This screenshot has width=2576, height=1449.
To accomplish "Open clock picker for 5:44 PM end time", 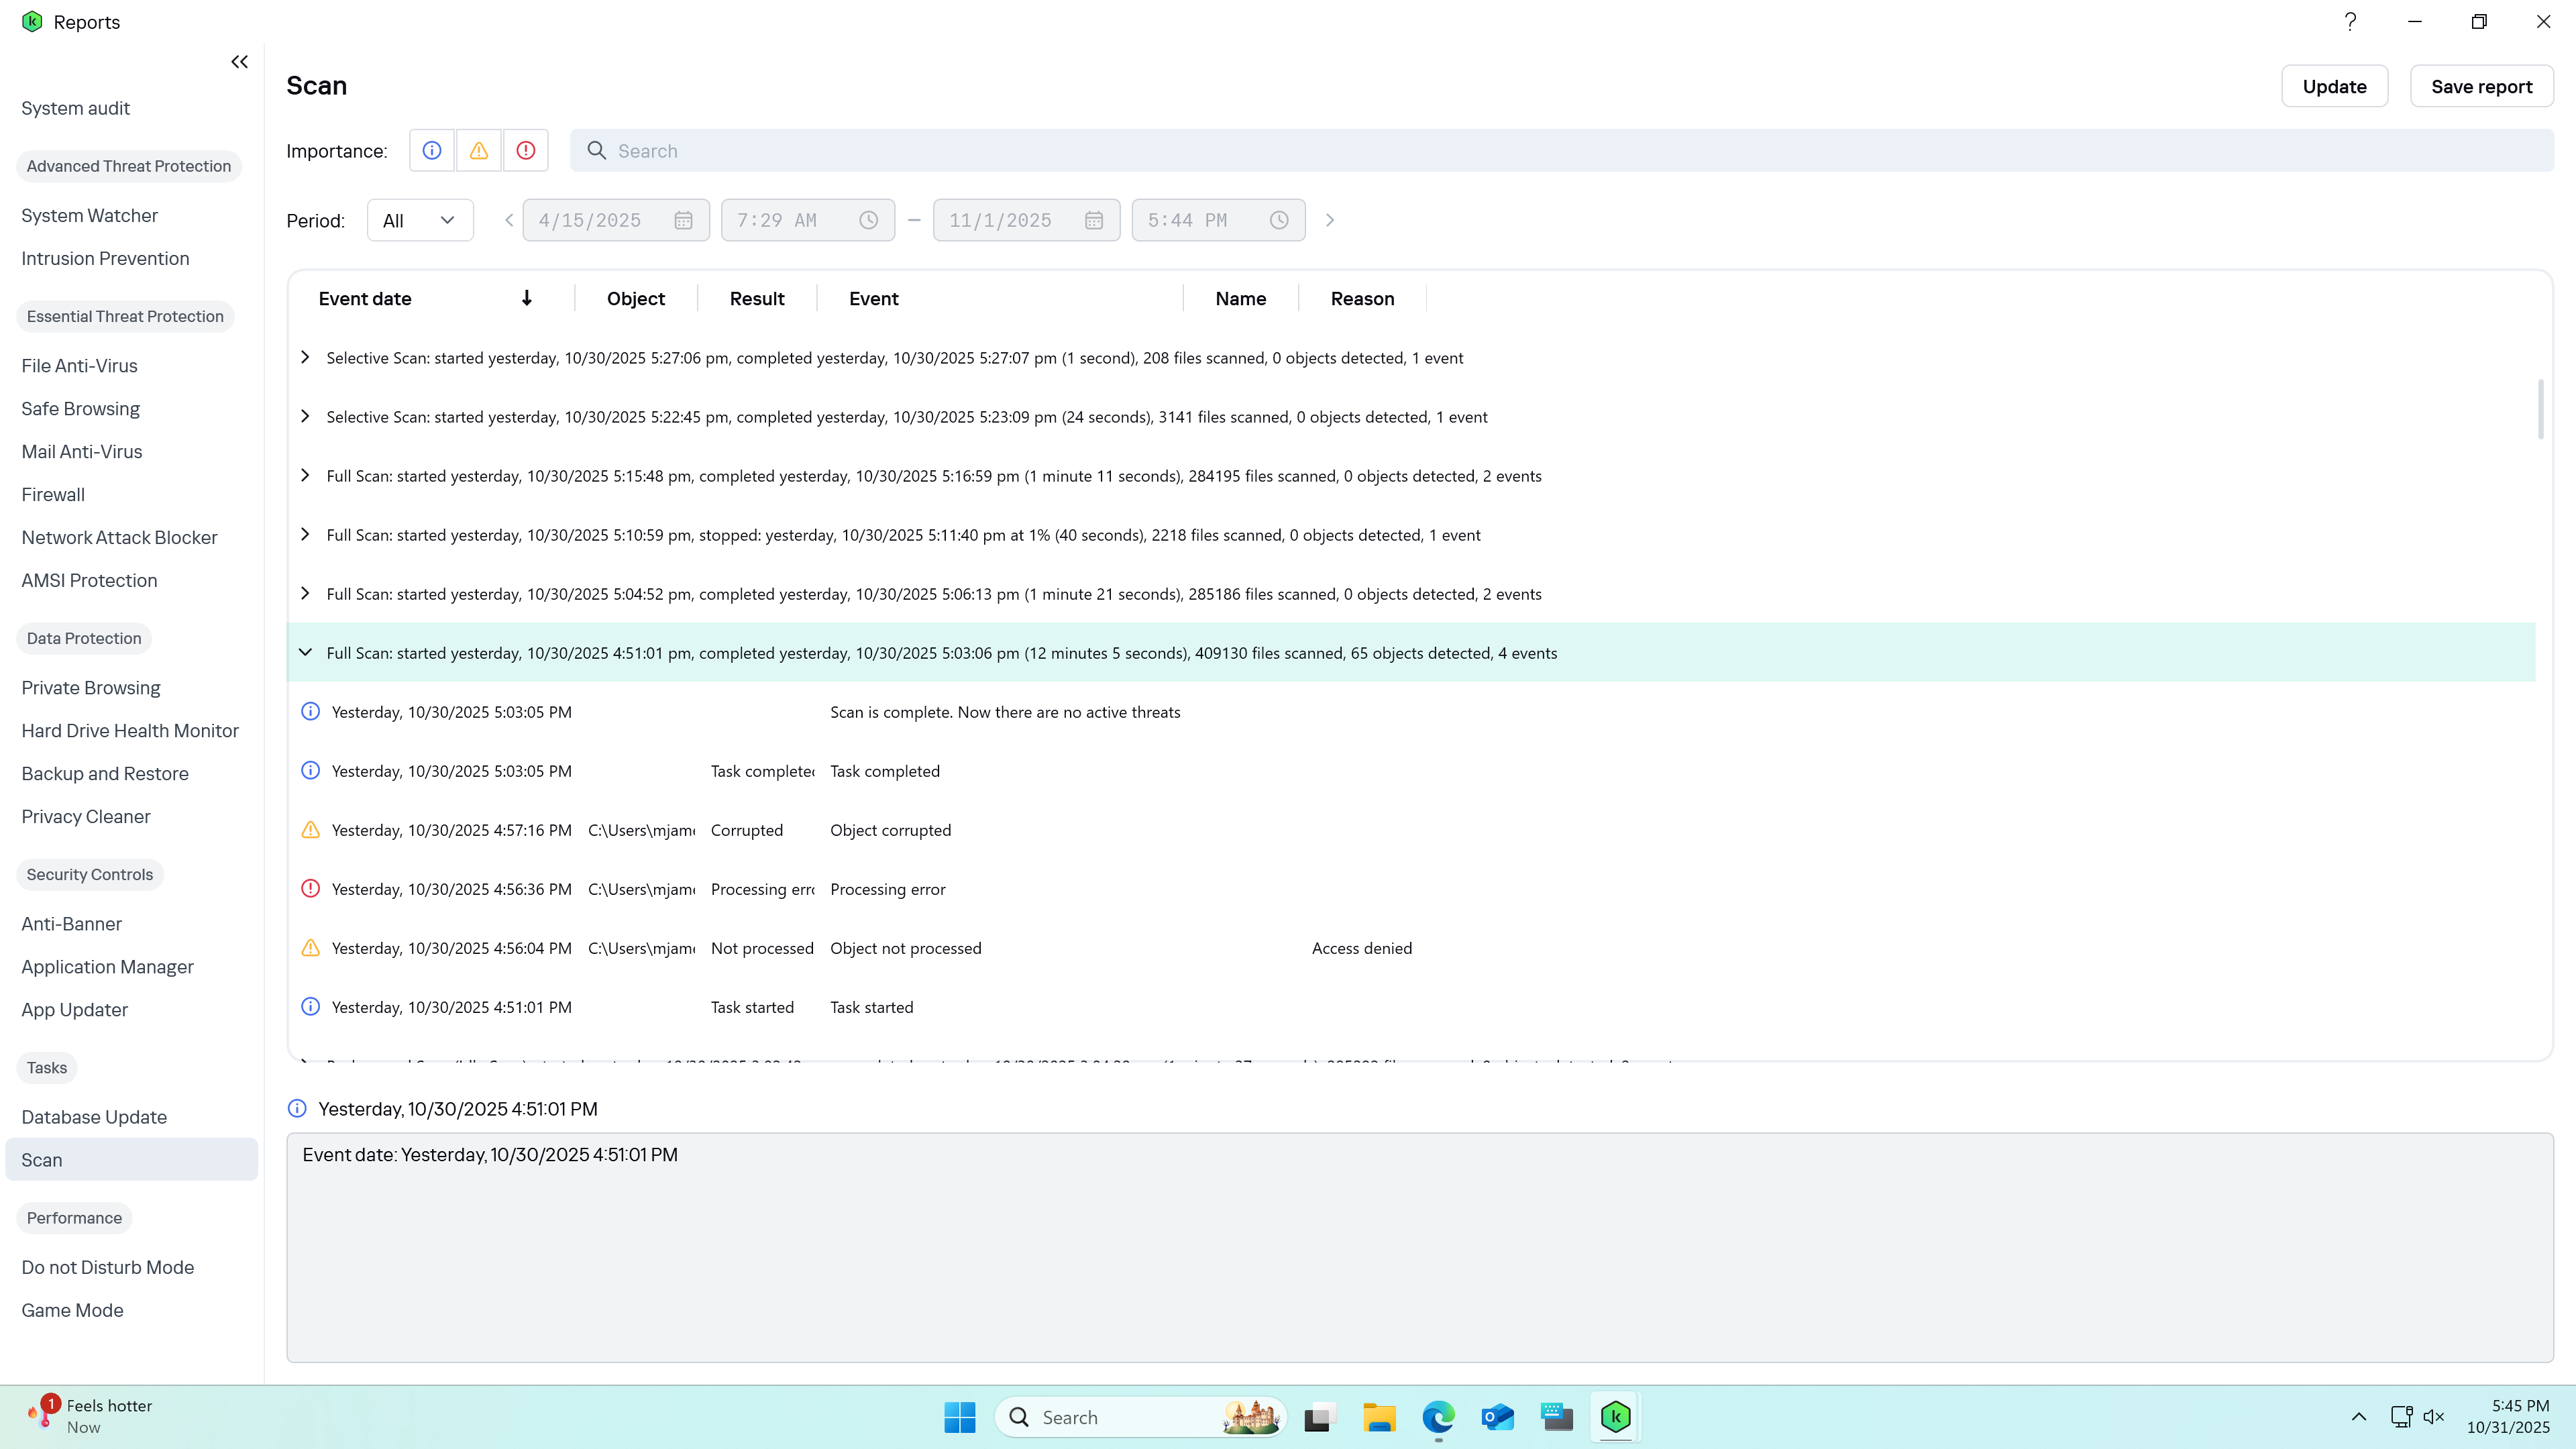I will [x=1279, y=220].
